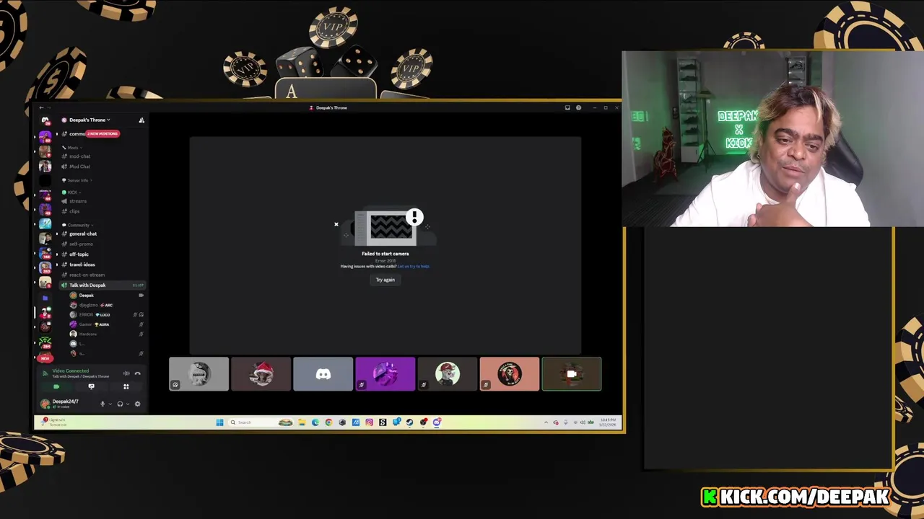Toggle microphone mute in the user panel
The width and height of the screenshot is (924, 519).
tap(103, 404)
